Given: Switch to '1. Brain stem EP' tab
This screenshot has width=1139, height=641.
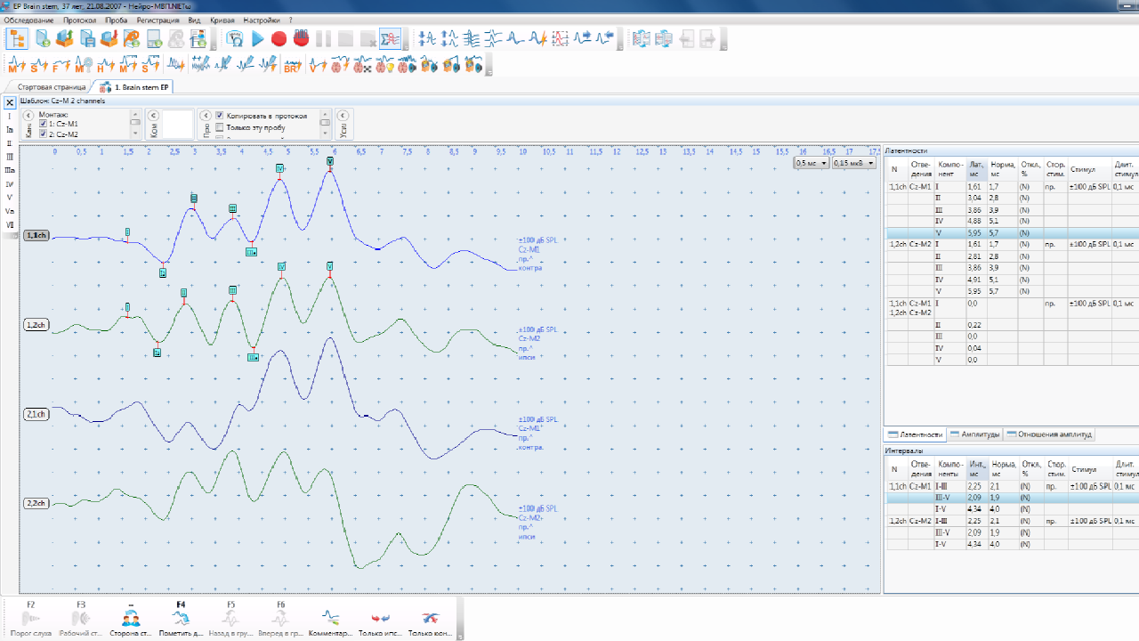Looking at the screenshot, I should coord(135,87).
